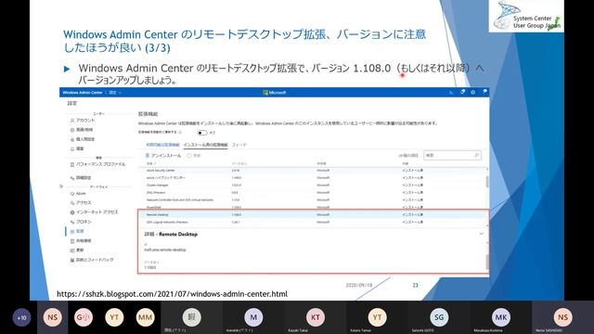Switch to the フィード tab

(239, 145)
